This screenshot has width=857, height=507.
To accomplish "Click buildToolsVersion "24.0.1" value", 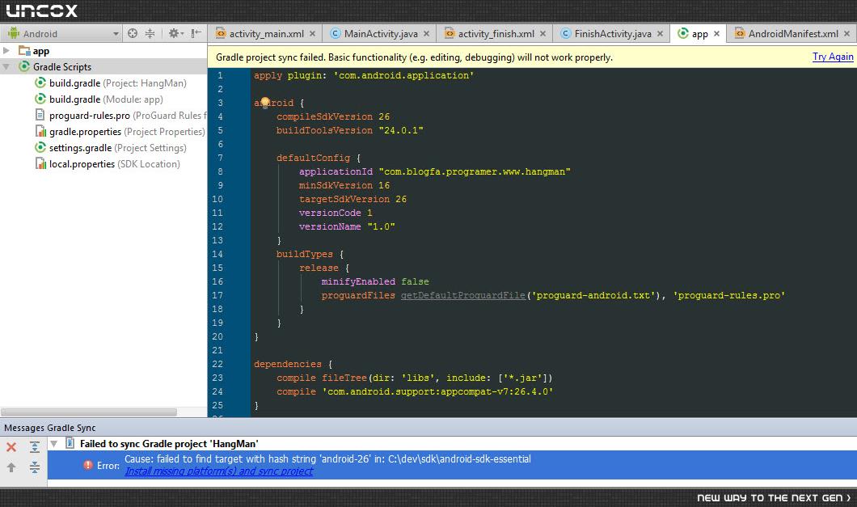I will tap(401, 130).
